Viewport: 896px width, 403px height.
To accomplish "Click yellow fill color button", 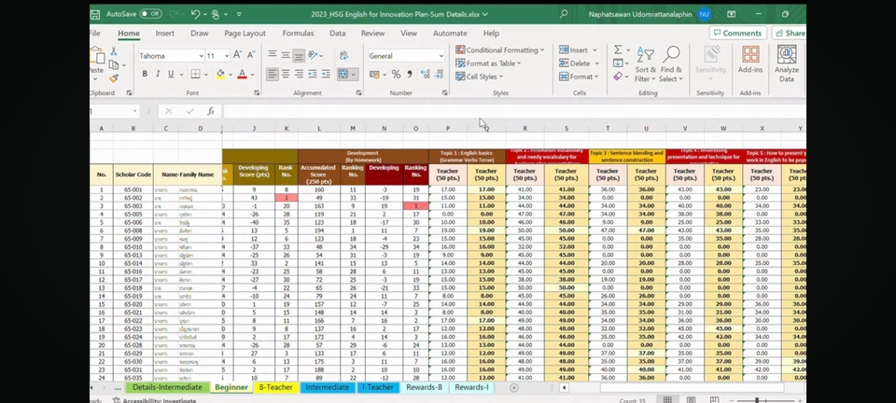I will click(220, 75).
